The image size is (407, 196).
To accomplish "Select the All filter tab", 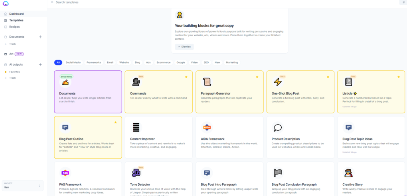I will click(58, 62).
